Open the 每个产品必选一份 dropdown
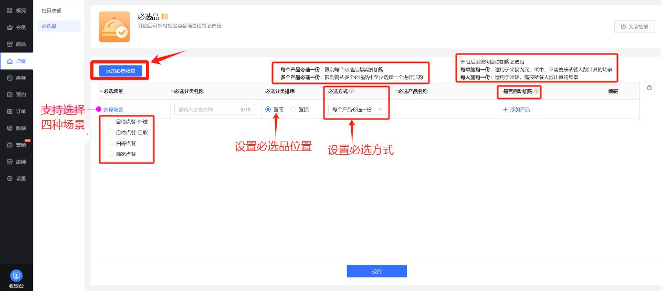 point(357,110)
